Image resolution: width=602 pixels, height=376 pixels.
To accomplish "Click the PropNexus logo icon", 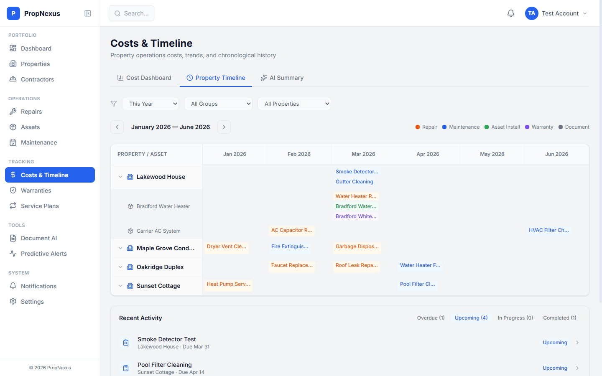I will tap(13, 13).
